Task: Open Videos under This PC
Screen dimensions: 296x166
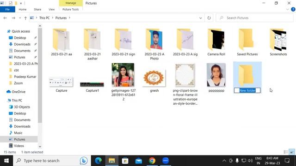Action: point(19,146)
